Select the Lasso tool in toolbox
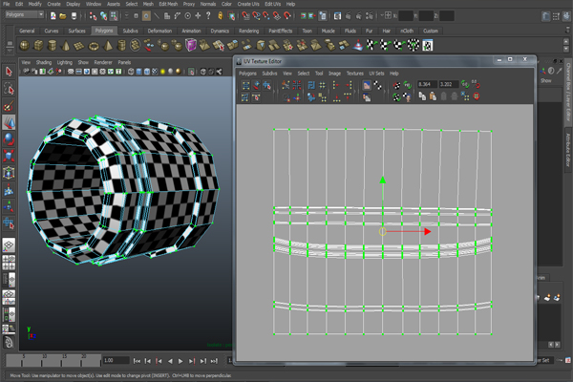Viewport: 573px width, 382px height. tap(9, 89)
